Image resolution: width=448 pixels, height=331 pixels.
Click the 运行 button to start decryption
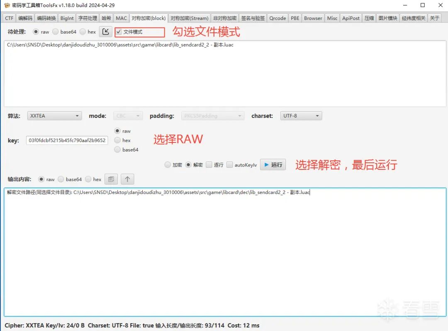click(x=273, y=164)
